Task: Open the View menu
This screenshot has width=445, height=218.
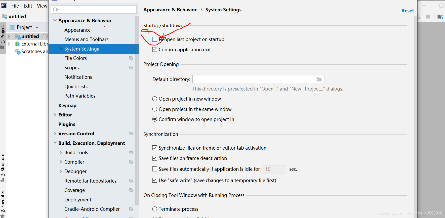Action: [42, 6]
